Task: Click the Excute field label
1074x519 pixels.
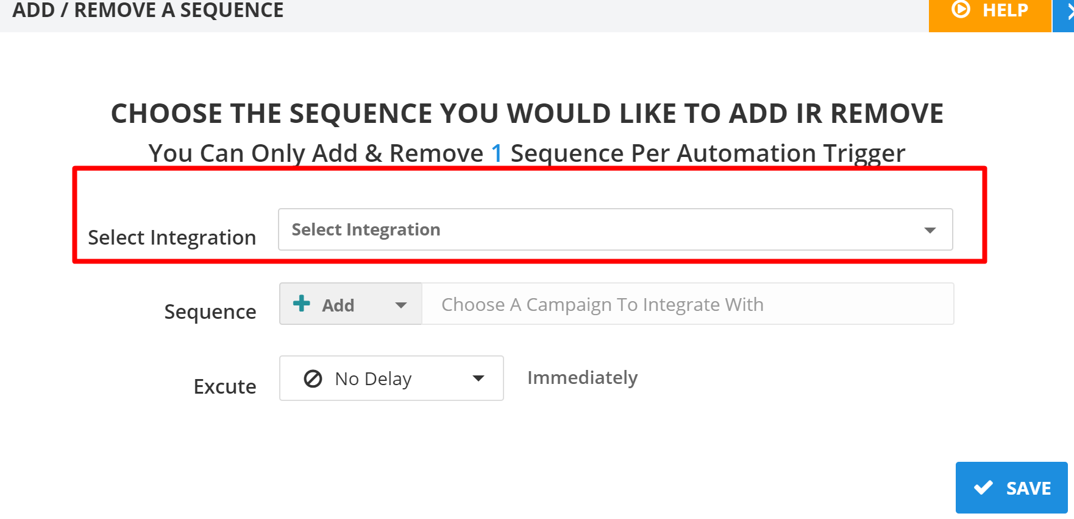Action: pos(224,386)
